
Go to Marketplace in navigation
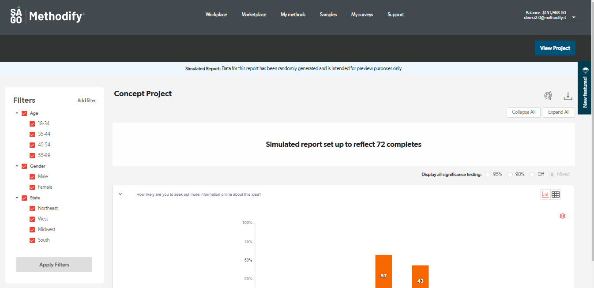tap(254, 15)
